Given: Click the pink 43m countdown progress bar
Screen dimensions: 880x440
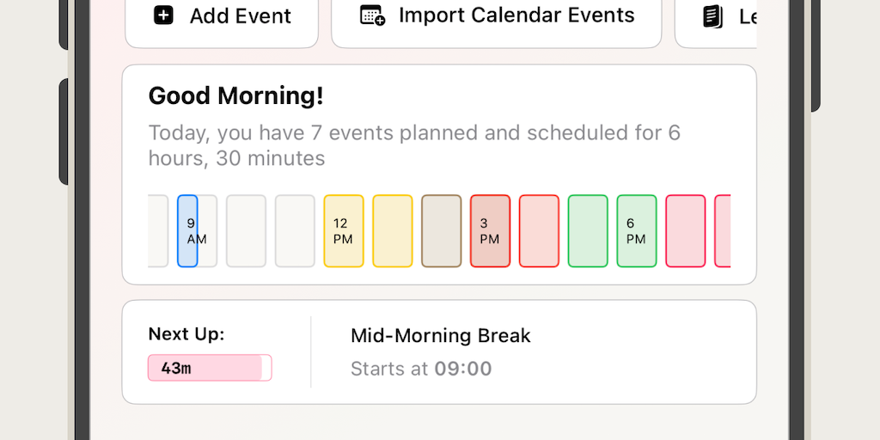Looking at the screenshot, I should (x=210, y=368).
